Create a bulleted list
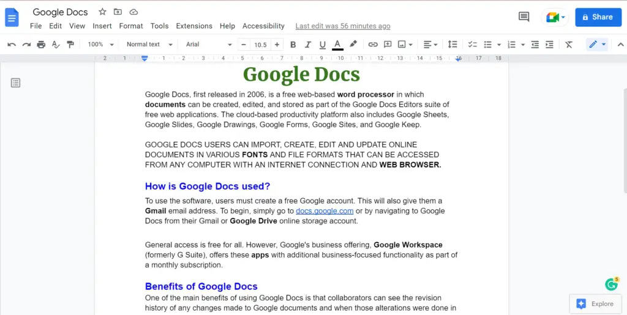Image resolution: width=627 pixels, height=315 pixels. [x=487, y=44]
